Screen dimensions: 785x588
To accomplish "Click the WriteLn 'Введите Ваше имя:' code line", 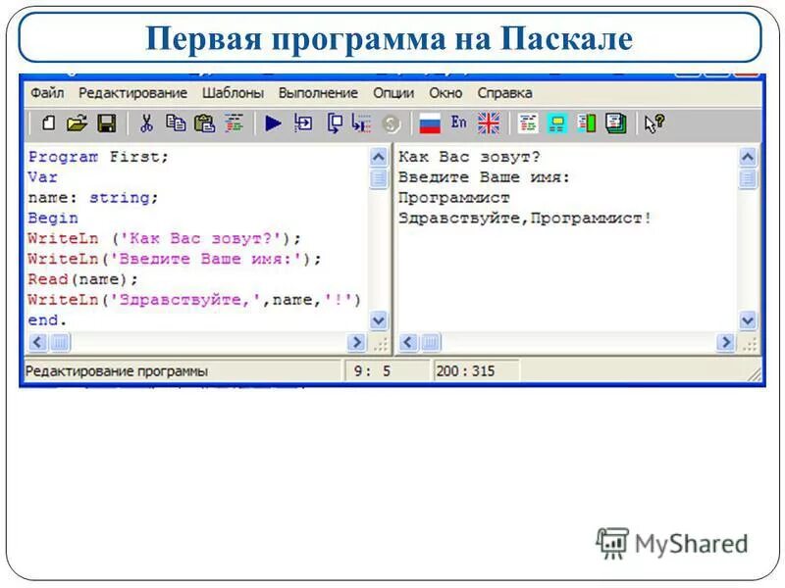I will (175, 259).
